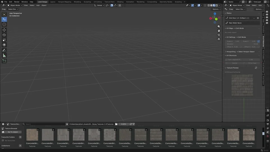Open the Add menu in main viewport header
The width and height of the screenshot is (270, 152).
(38, 5)
